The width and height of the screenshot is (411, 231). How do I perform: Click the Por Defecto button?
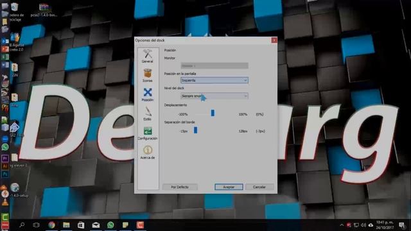[x=180, y=187]
